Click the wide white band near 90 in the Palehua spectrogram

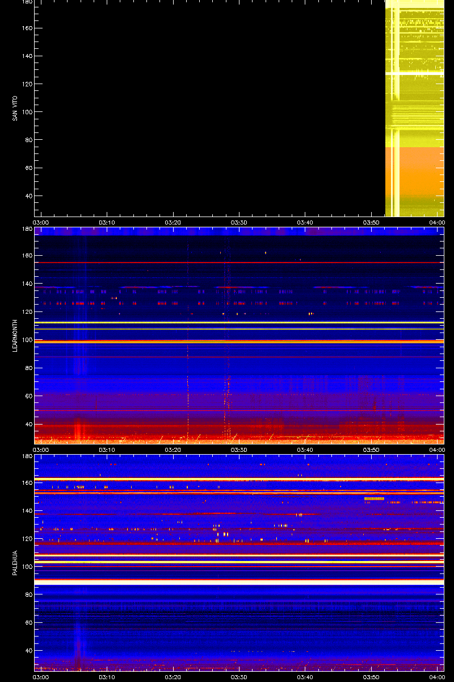tap(239, 582)
